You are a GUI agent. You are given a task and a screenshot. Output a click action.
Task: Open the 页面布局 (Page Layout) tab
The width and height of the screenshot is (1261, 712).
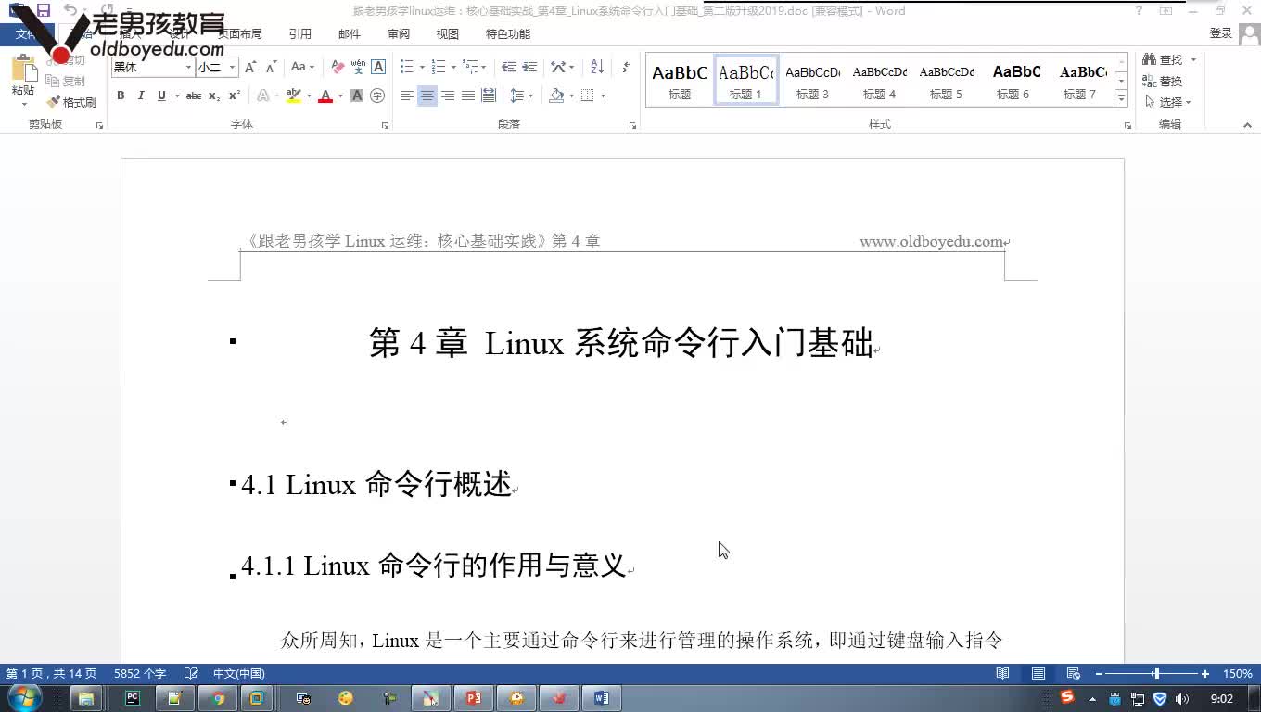[x=239, y=33]
